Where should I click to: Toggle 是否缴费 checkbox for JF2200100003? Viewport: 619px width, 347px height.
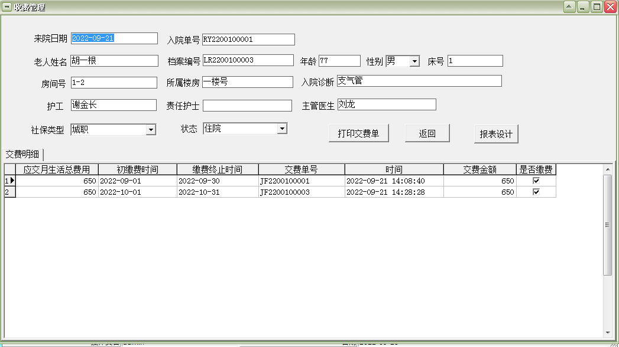point(536,192)
